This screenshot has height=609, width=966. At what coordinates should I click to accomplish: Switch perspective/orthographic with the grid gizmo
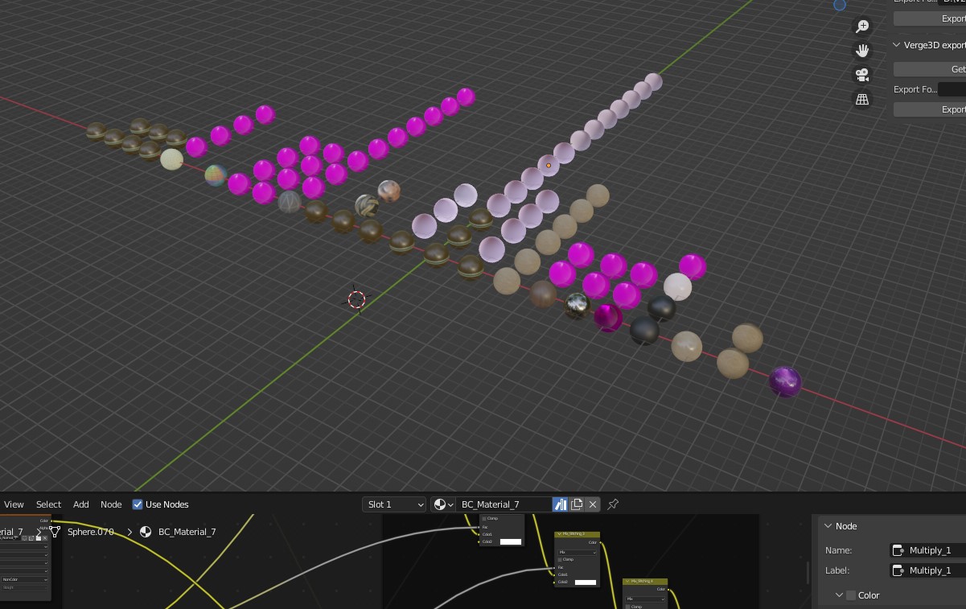tap(862, 100)
